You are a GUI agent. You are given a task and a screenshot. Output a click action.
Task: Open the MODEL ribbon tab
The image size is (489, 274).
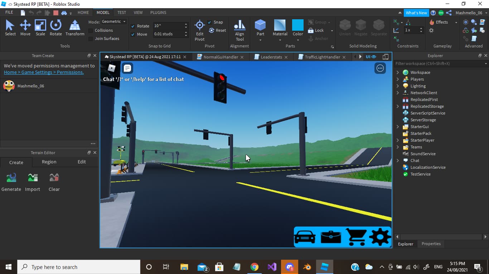(103, 12)
